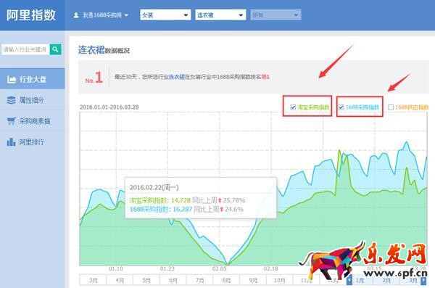Toggle the 1688采购指数 checkbox
The image size is (435, 288).
(x=341, y=107)
